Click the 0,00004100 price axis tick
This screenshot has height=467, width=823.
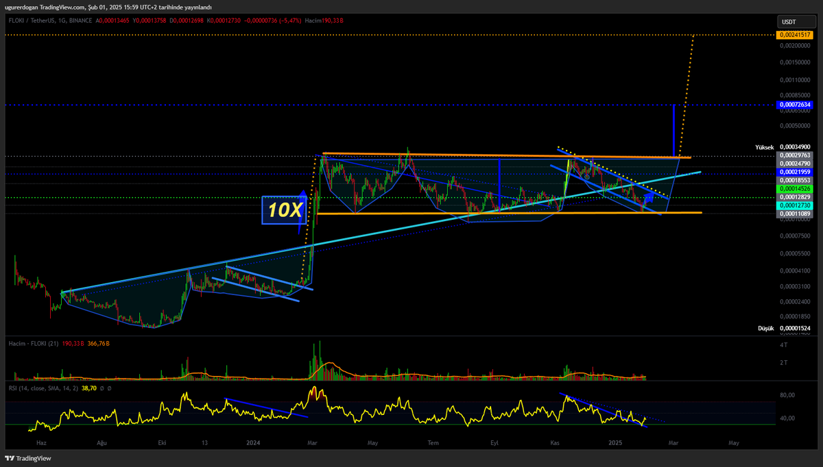(x=795, y=270)
